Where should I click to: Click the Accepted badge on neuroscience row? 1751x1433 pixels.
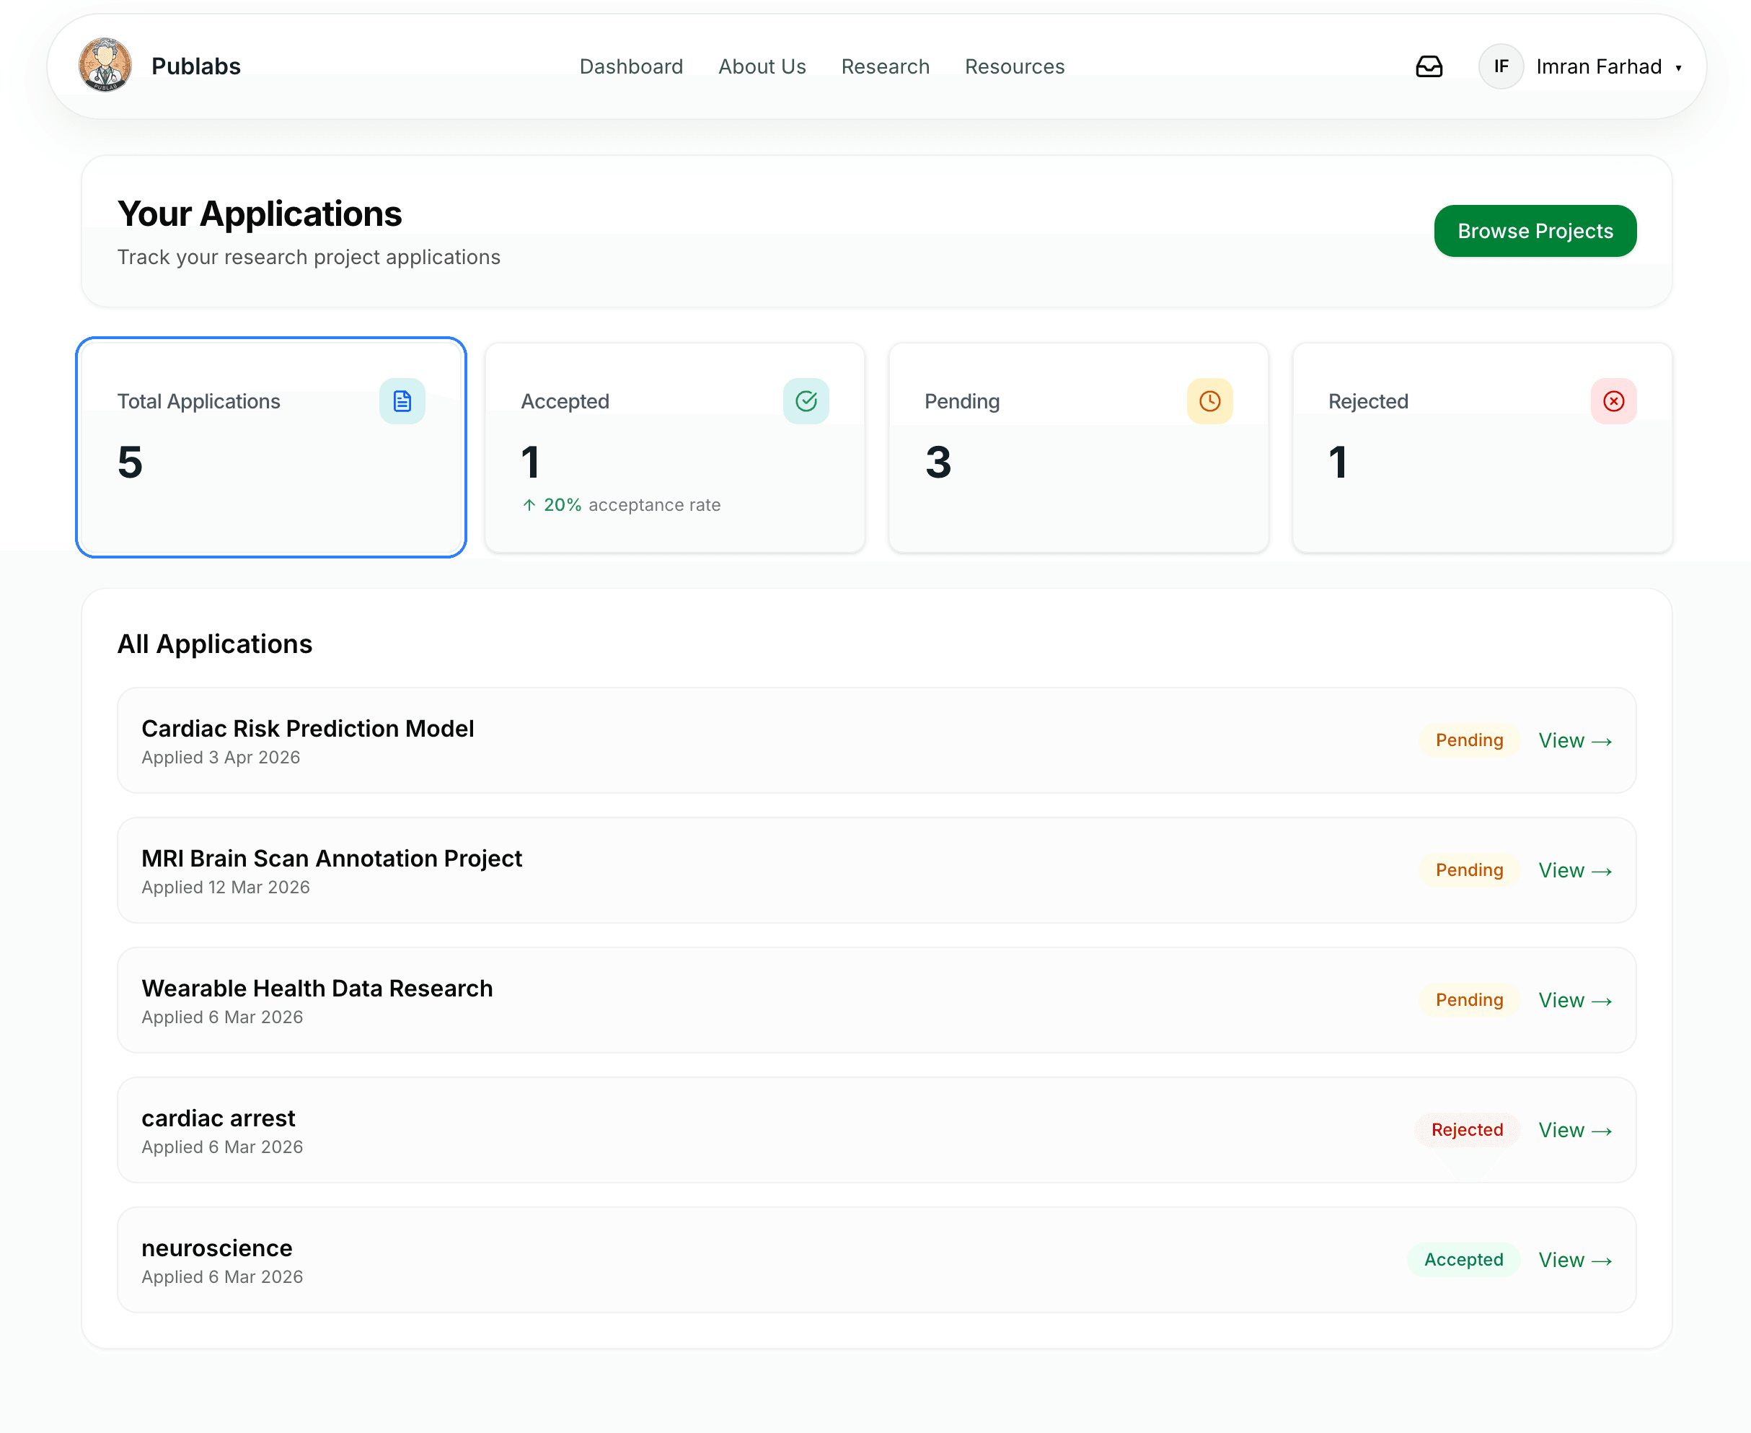(x=1463, y=1260)
